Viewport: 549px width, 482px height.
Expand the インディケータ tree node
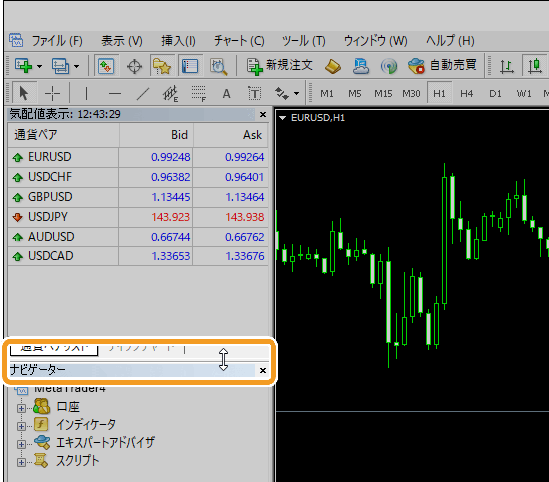21,426
